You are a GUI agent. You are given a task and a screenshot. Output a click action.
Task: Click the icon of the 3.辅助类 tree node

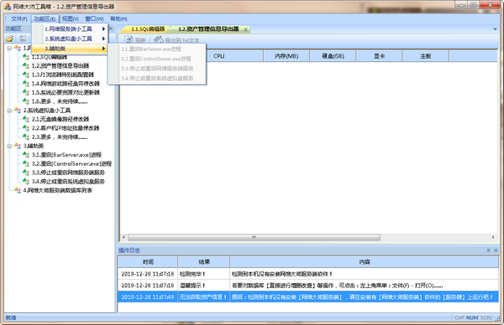pyautogui.click(x=18, y=146)
